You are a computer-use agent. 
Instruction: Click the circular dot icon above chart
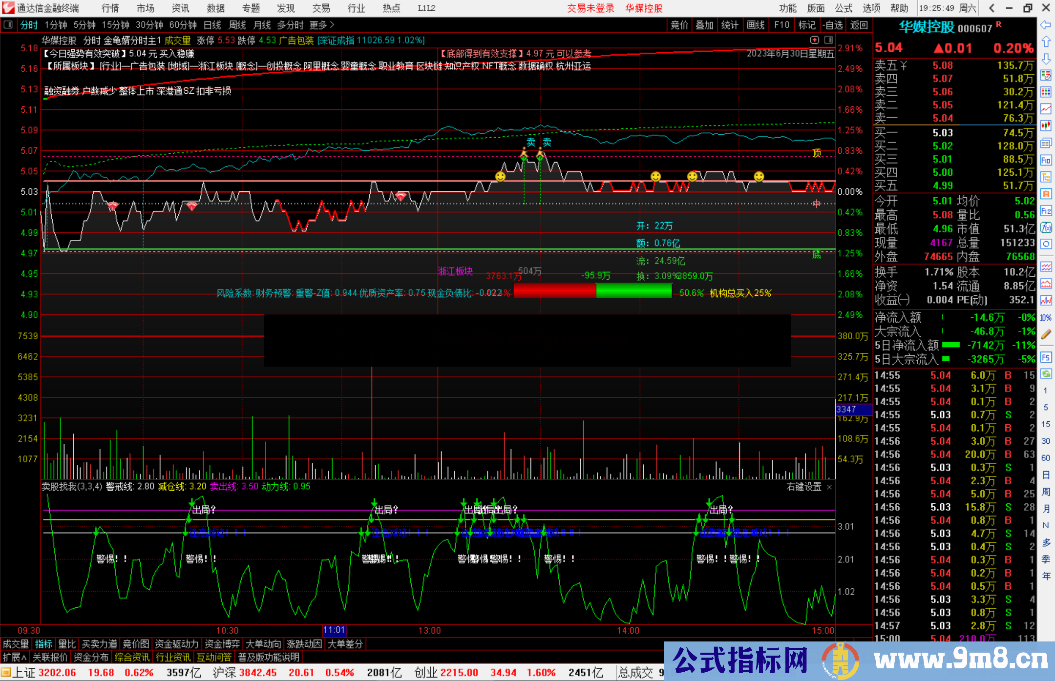[815, 40]
